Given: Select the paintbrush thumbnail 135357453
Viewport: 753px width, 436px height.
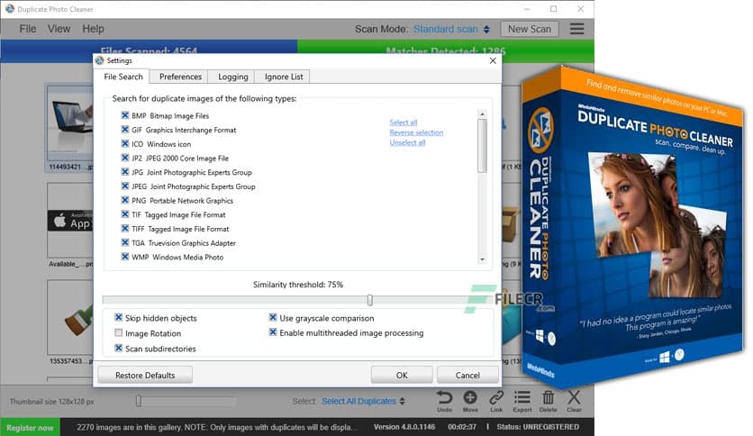Looking at the screenshot, I should point(70,318).
